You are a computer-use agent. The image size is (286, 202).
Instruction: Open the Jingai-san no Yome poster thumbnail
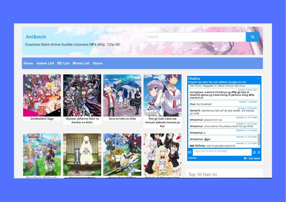pos(82,155)
